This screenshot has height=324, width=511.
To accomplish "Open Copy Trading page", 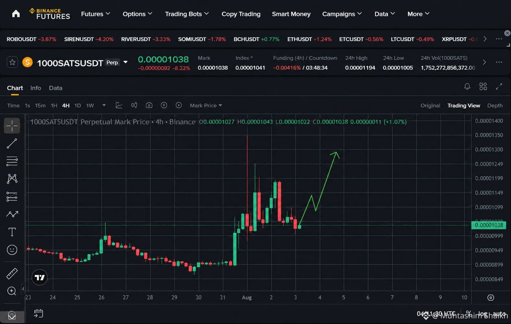I will [241, 14].
